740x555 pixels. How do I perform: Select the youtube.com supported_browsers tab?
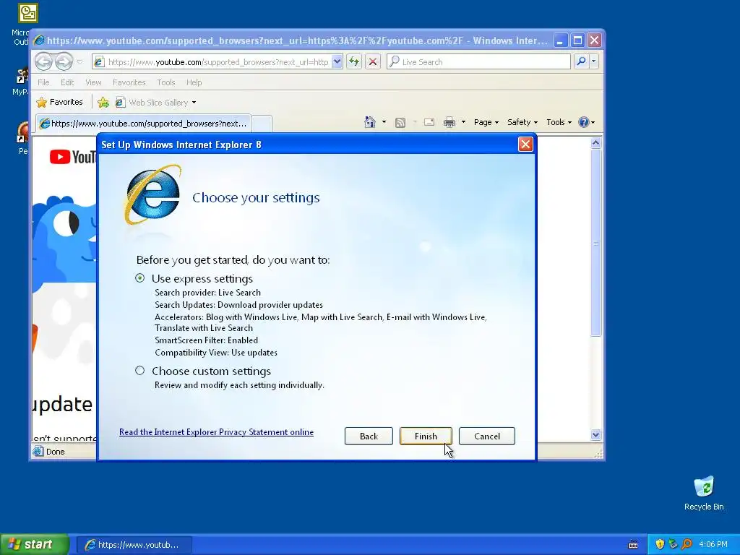[144, 123]
